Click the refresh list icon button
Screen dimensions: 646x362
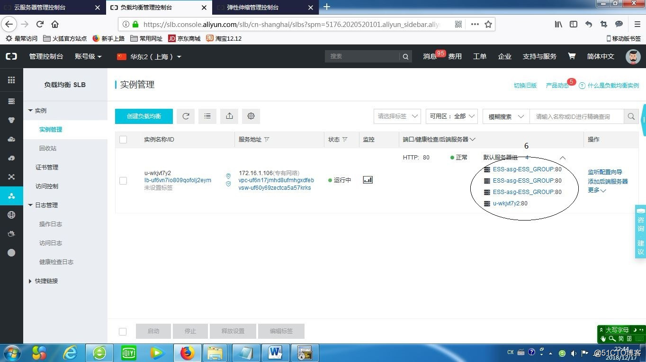tap(186, 116)
